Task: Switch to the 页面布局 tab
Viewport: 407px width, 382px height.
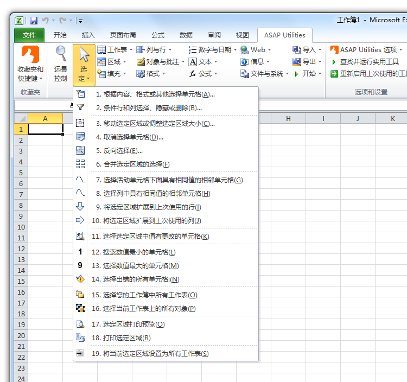Action: tap(123, 35)
